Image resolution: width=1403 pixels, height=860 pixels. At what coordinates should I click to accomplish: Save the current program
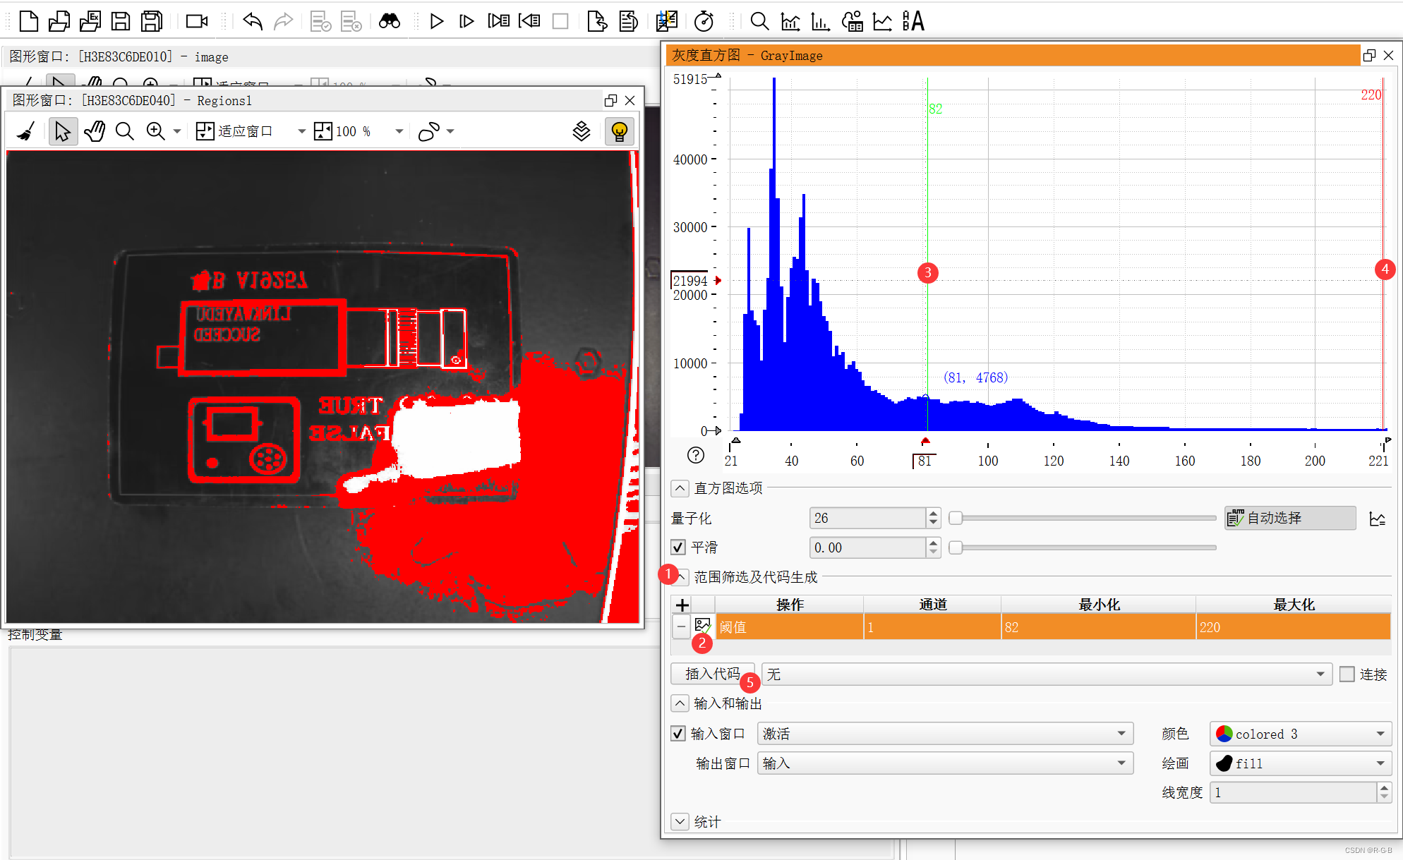tap(121, 21)
